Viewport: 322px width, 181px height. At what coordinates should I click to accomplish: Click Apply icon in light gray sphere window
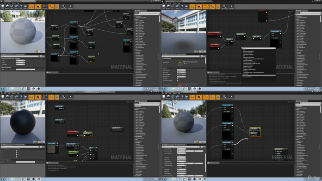point(12,6)
